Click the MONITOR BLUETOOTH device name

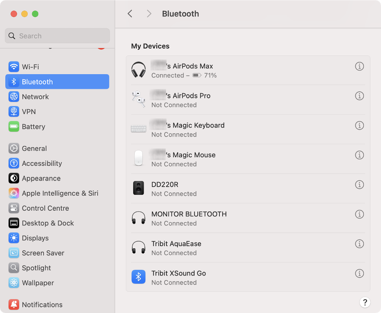click(x=189, y=214)
